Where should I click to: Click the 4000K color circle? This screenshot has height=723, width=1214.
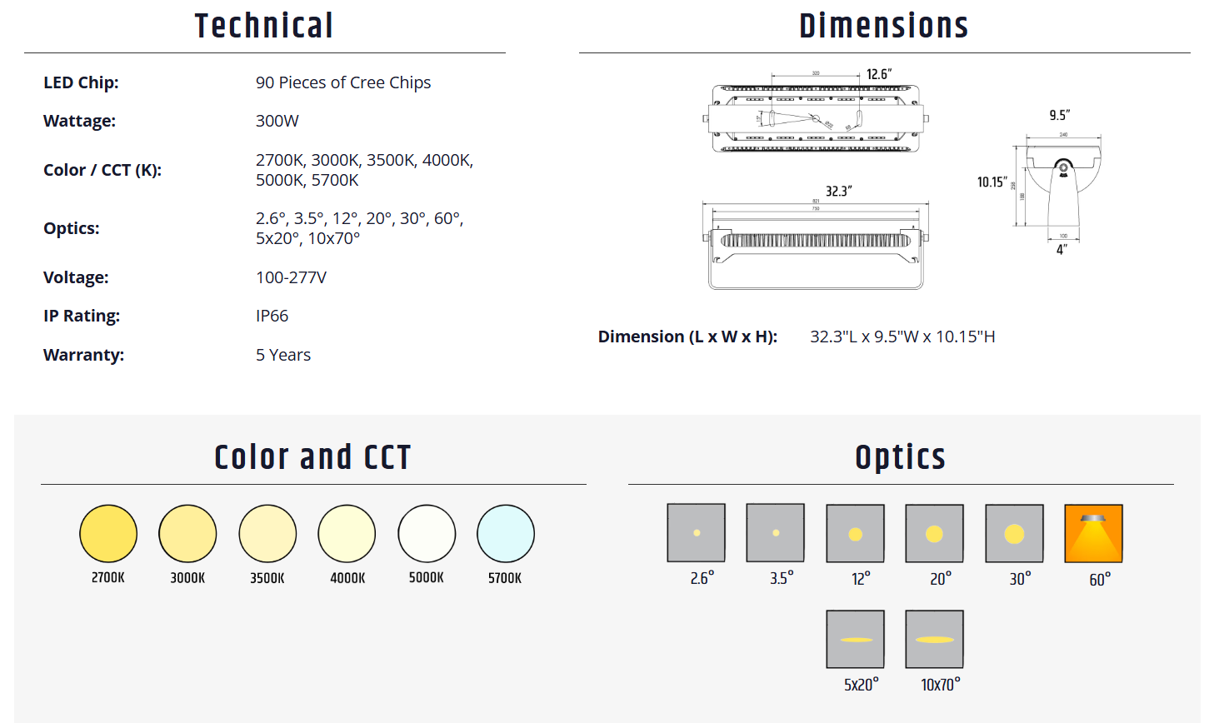tap(347, 533)
